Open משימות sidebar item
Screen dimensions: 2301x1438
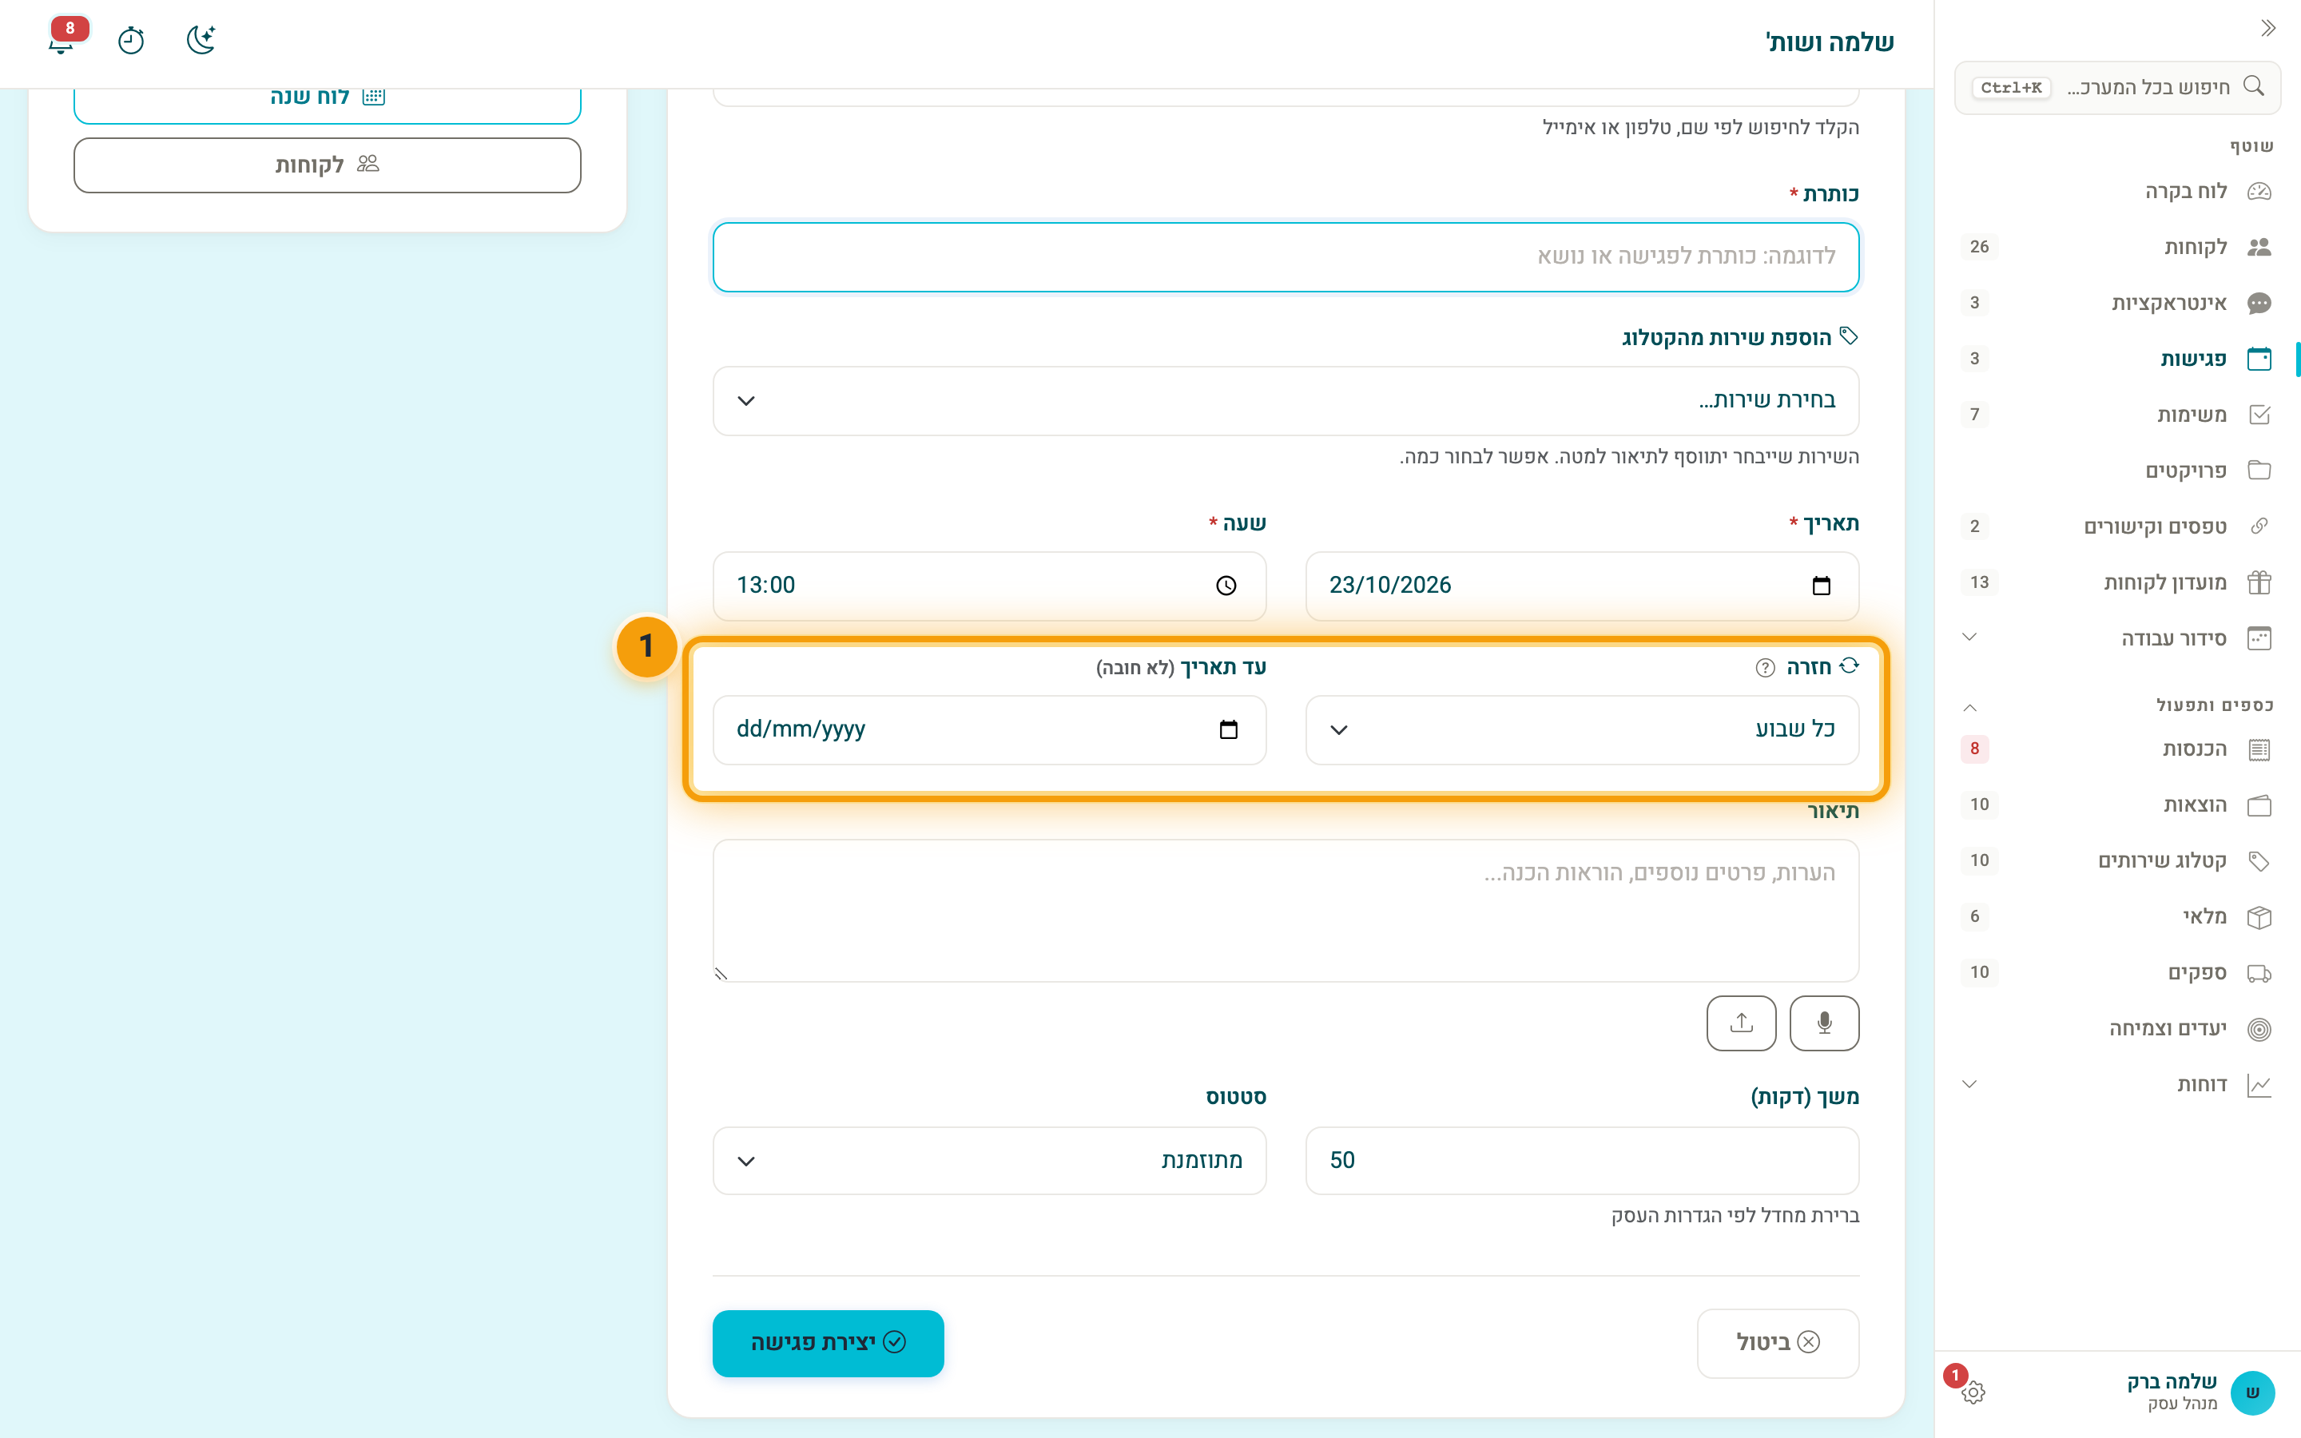tap(2117, 415)
